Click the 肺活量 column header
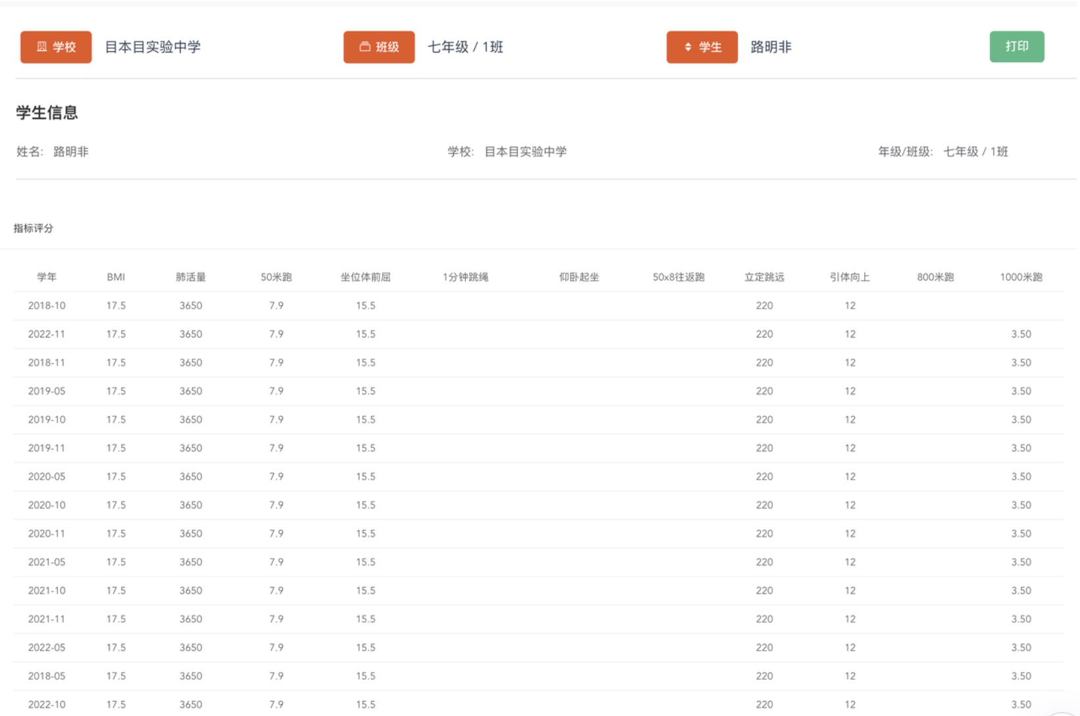 [x=191, y=277]
